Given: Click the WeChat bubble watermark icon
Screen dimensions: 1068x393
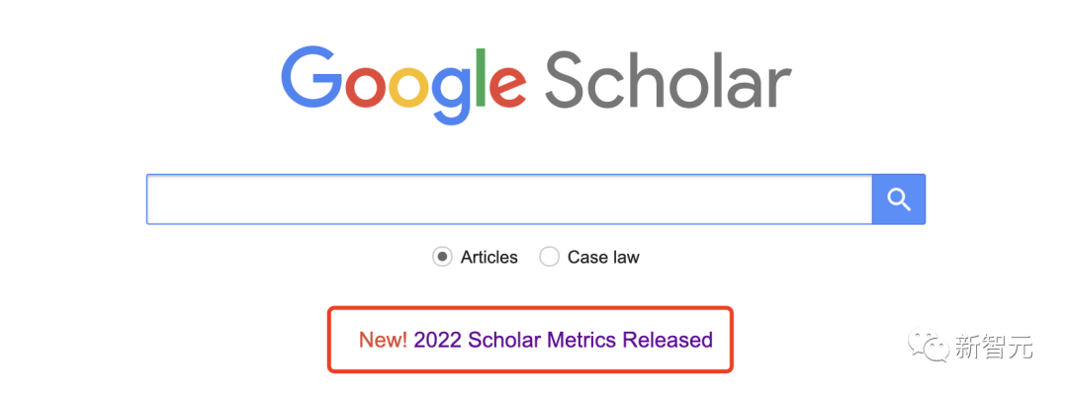Looking at the screenshot, I should [x=930, y=346].
